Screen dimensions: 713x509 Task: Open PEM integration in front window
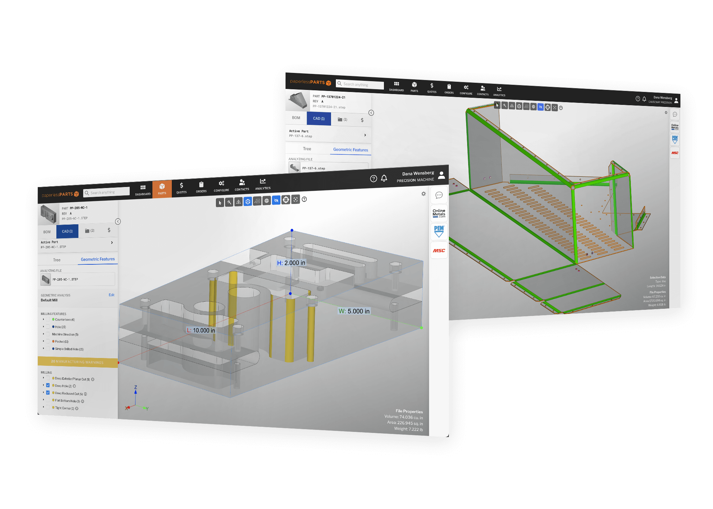pyautogui.click(x=439, y=232)
